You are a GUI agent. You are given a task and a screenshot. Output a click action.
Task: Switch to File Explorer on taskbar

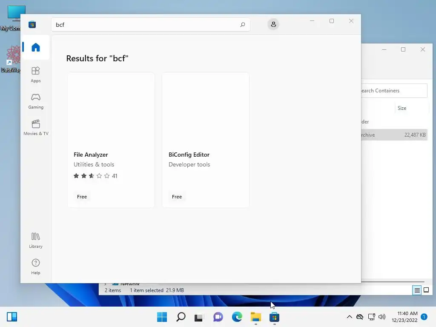click(255, 317)
